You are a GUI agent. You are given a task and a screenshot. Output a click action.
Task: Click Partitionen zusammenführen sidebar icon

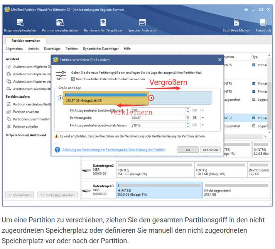tap(8, 119)
